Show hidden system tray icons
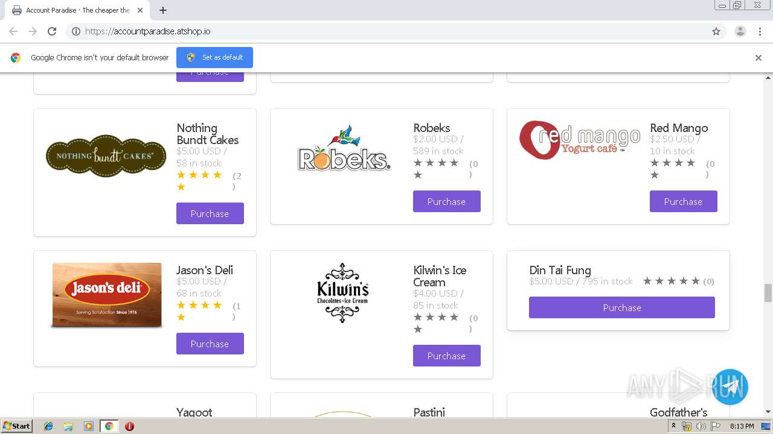The height and width of the screenshot is (434, 773). tap(674, 426)
